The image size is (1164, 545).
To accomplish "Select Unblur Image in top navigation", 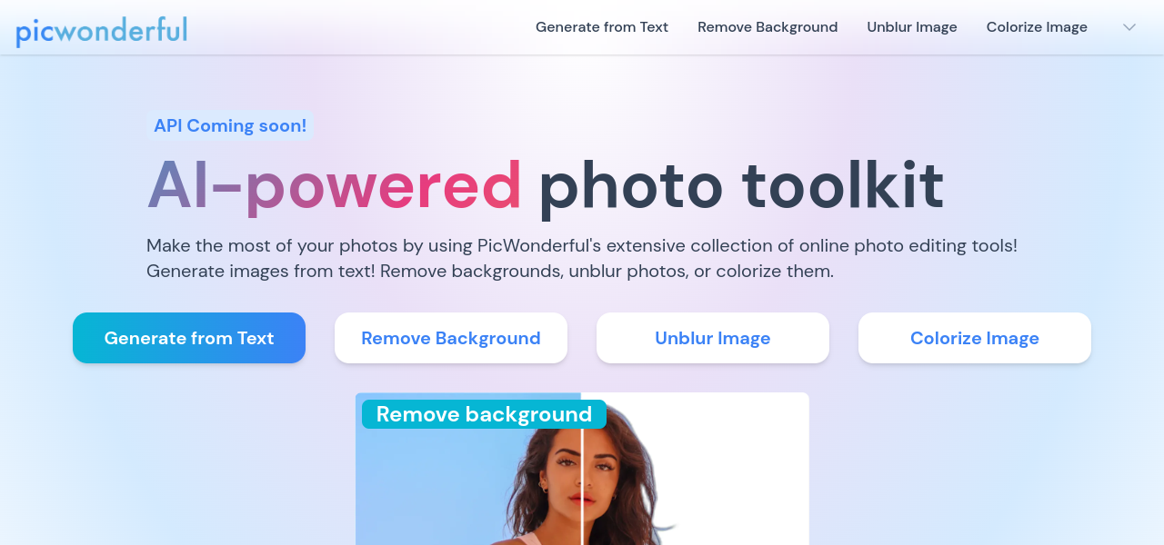I will click(912, 27).
